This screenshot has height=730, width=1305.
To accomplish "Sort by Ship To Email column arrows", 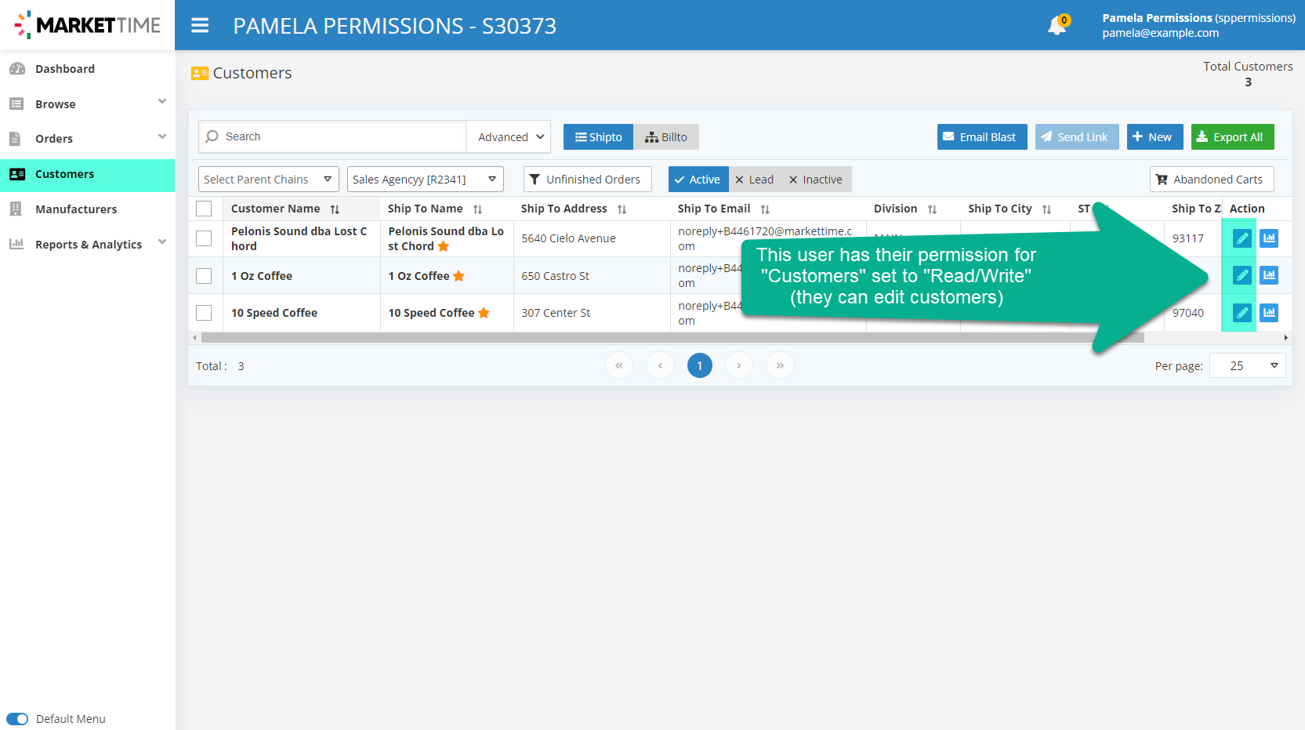I will point(765,209).
